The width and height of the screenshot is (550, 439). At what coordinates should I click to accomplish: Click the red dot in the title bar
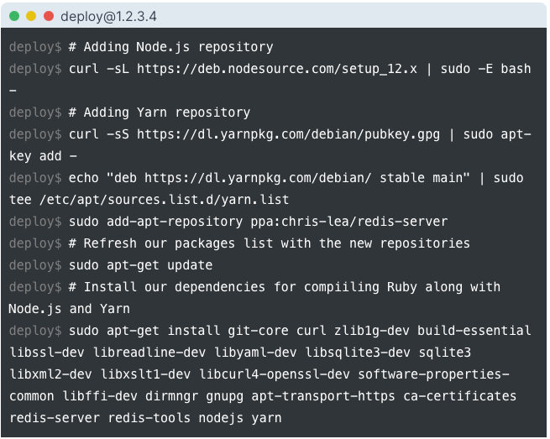(48, 16)
